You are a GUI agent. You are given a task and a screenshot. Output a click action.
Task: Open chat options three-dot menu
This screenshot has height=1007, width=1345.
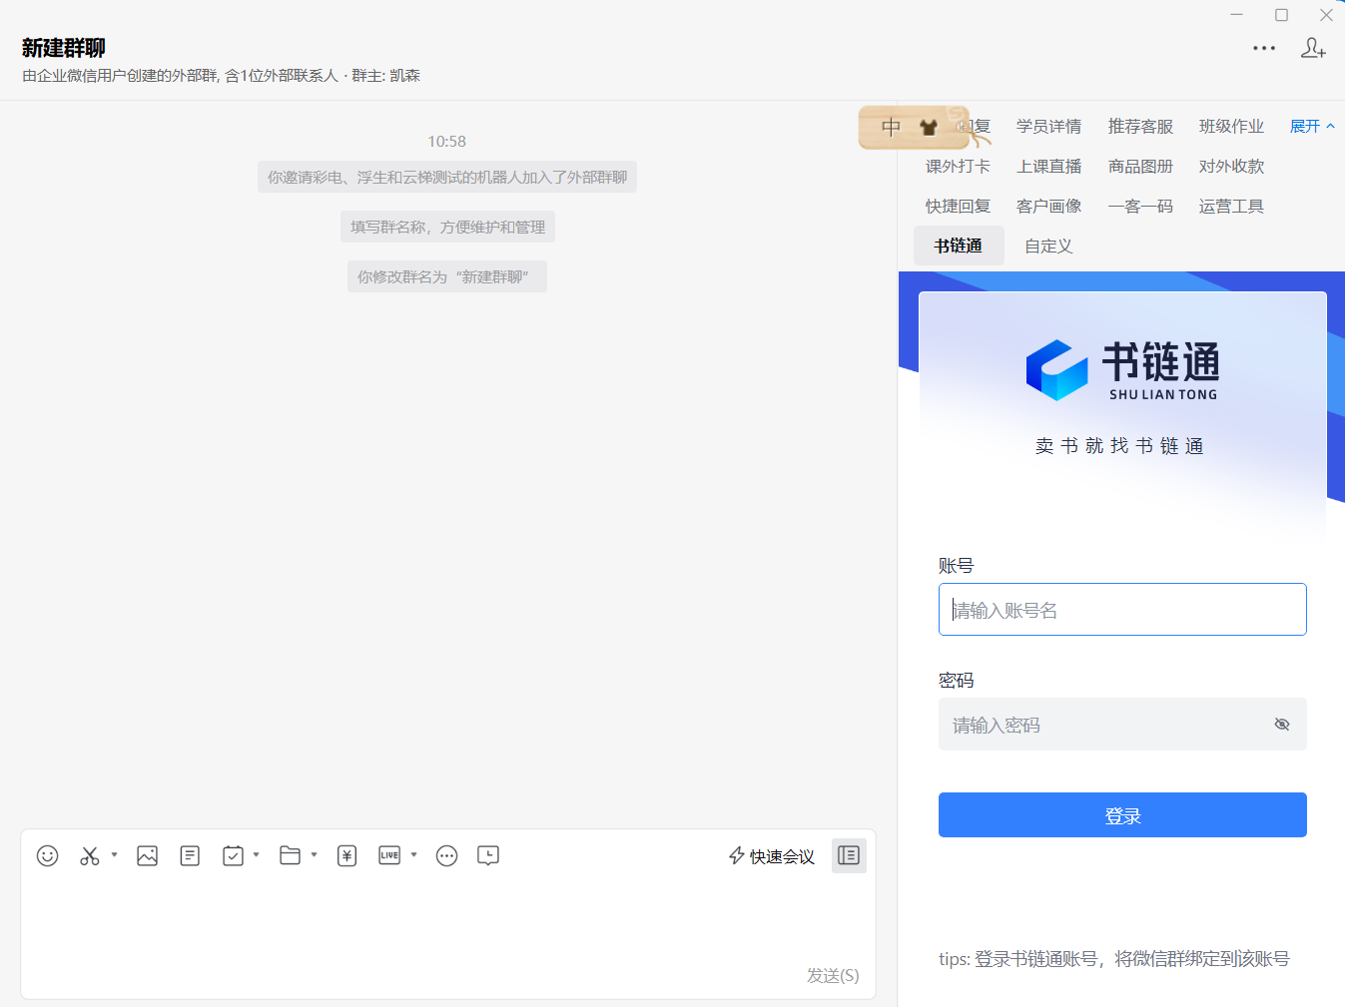pos(1264,48)
